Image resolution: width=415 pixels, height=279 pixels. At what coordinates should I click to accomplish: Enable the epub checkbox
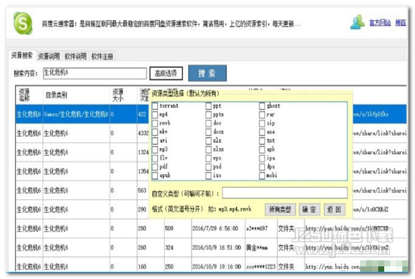point(155,176)
